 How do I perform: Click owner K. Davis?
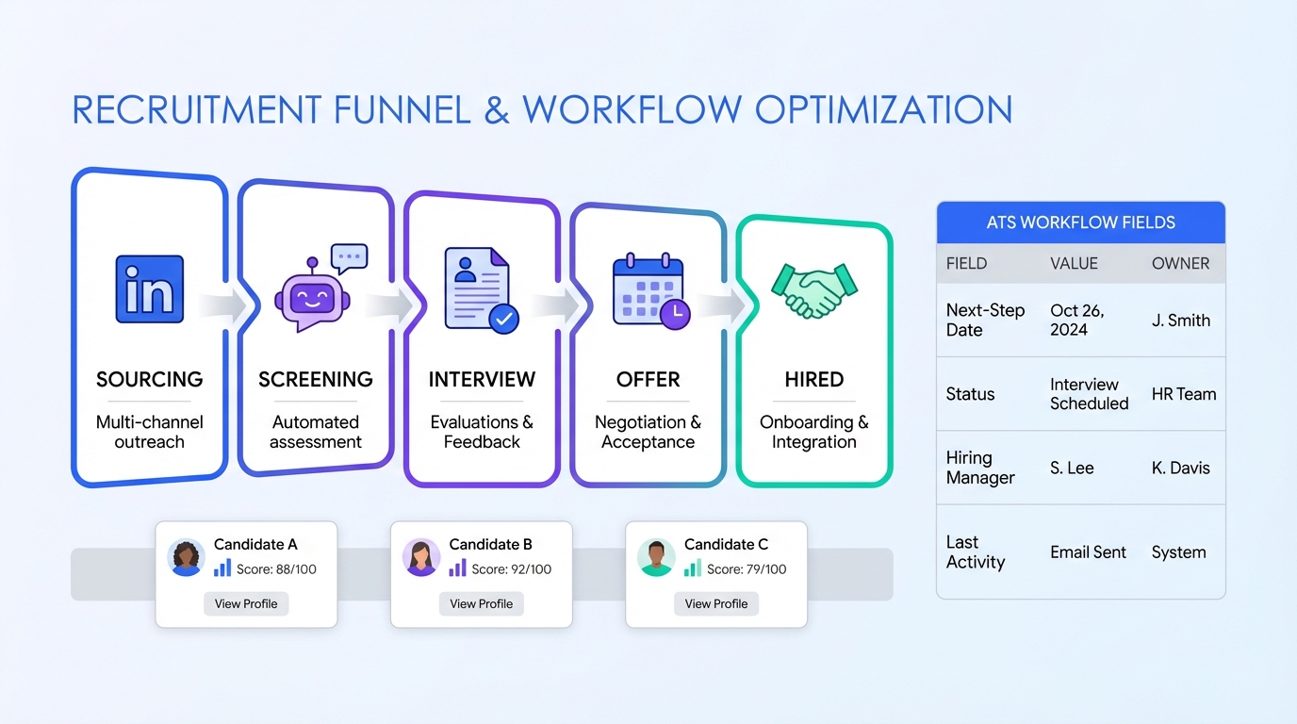coord(1181,468)
